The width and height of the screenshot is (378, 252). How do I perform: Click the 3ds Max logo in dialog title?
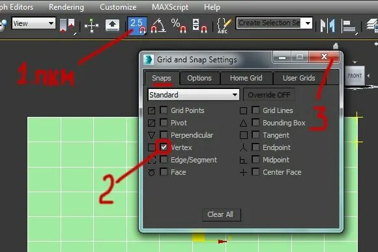(x=149, y=60)
